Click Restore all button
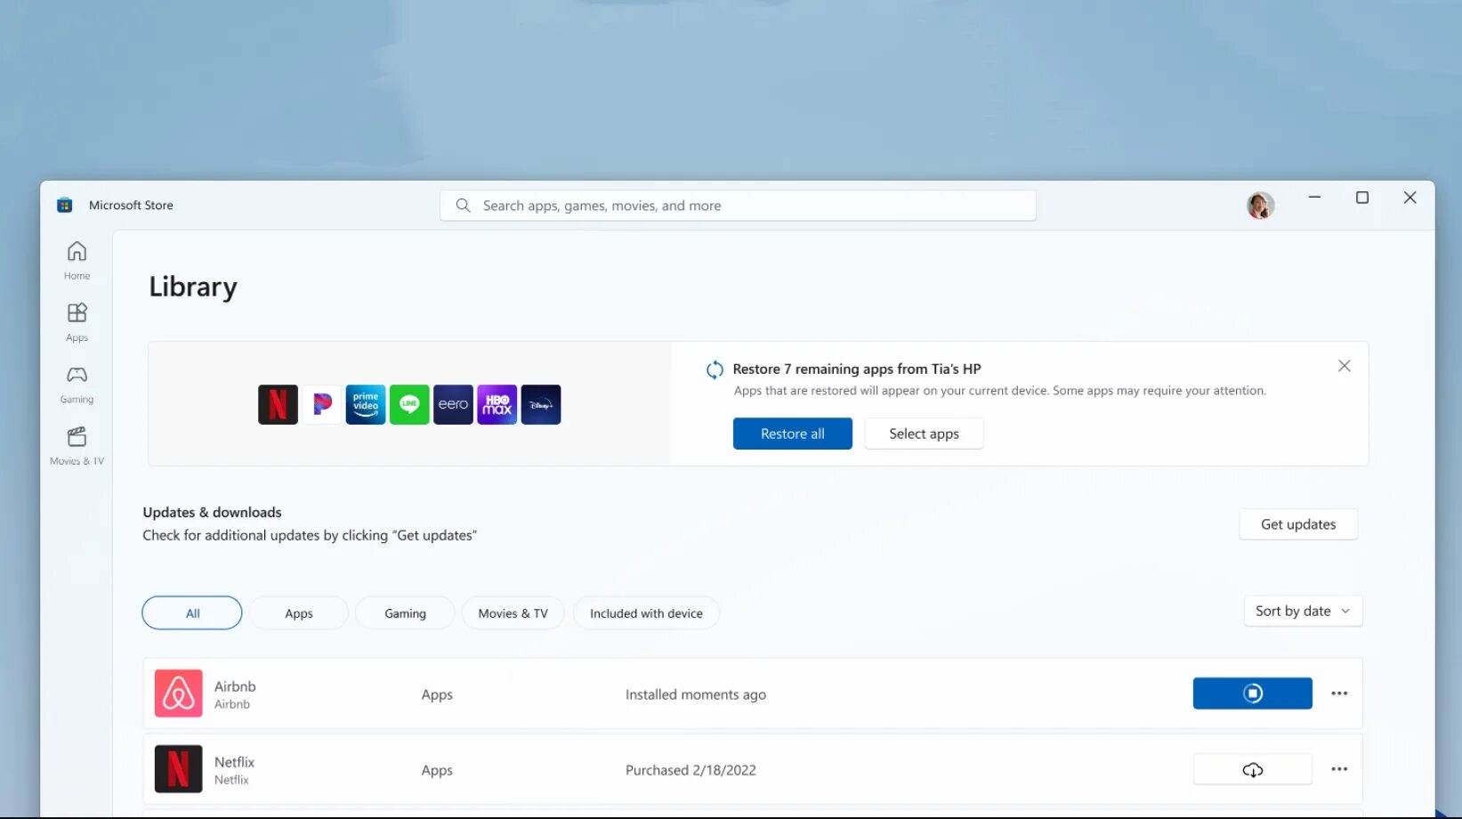1462x819 pixels. pos(792,434)
